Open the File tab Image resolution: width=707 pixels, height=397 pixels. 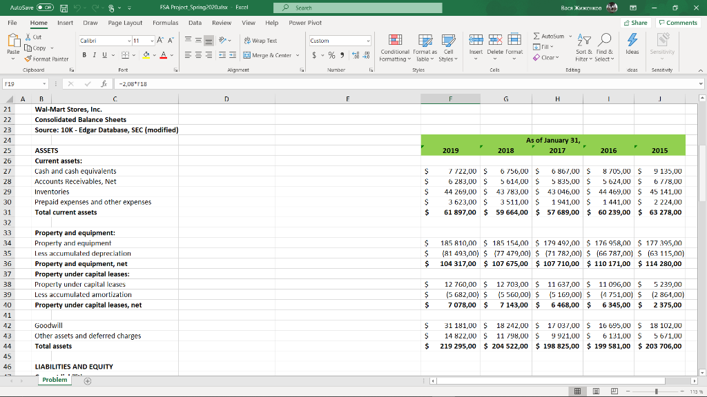click(x=12, y=23)
